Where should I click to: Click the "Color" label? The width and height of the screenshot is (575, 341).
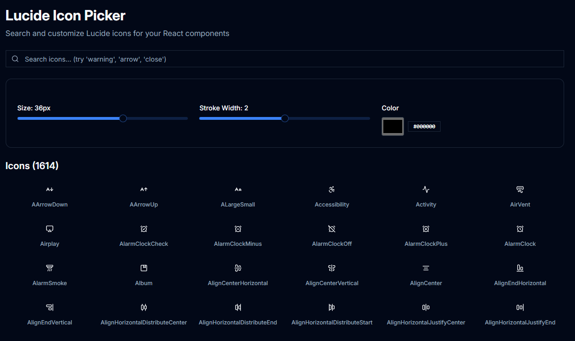(390, 108)
